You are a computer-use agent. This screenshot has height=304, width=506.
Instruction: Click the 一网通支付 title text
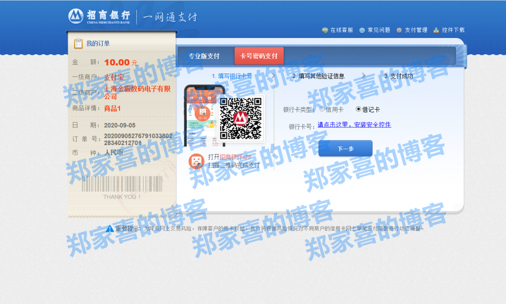pyautogui.click(x=170, y=17)
